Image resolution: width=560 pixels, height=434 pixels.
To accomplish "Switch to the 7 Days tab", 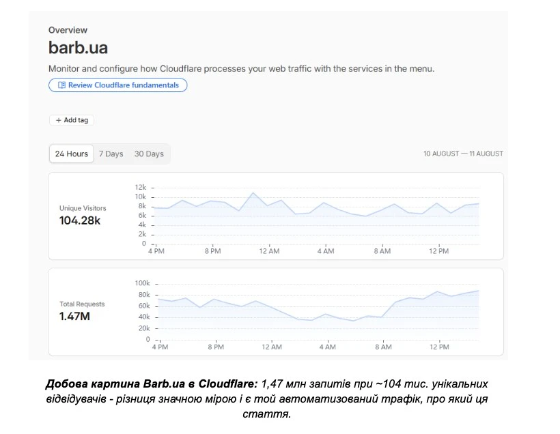I will [111, 154].
